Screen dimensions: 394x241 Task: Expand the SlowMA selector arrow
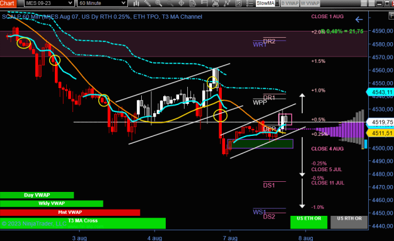[277, 3]
